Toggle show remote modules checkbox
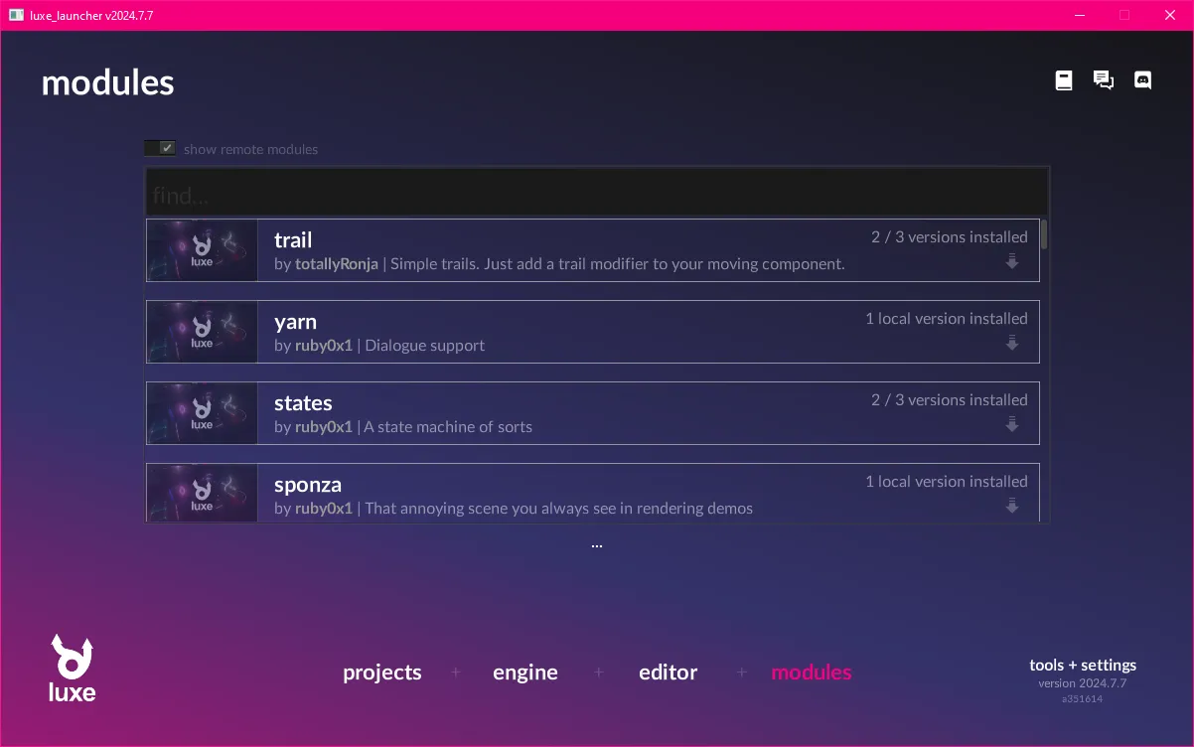Screen dimensions: 1194x747 point(161,148)
